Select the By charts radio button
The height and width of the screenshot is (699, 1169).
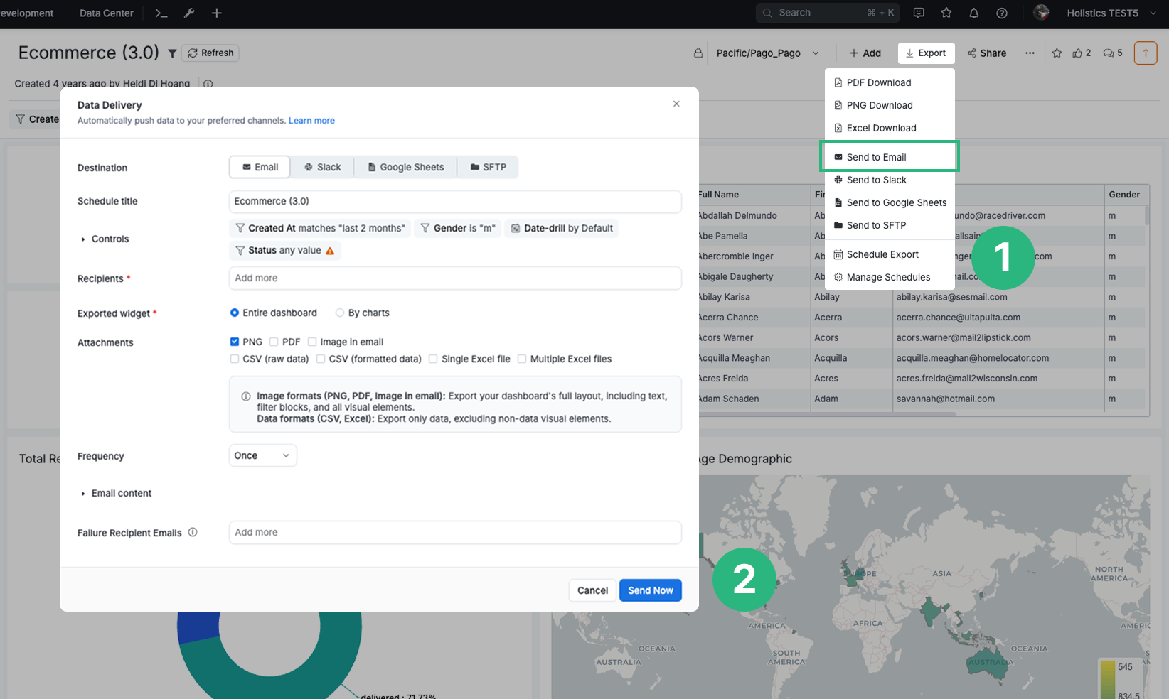(x=340, y=313)
